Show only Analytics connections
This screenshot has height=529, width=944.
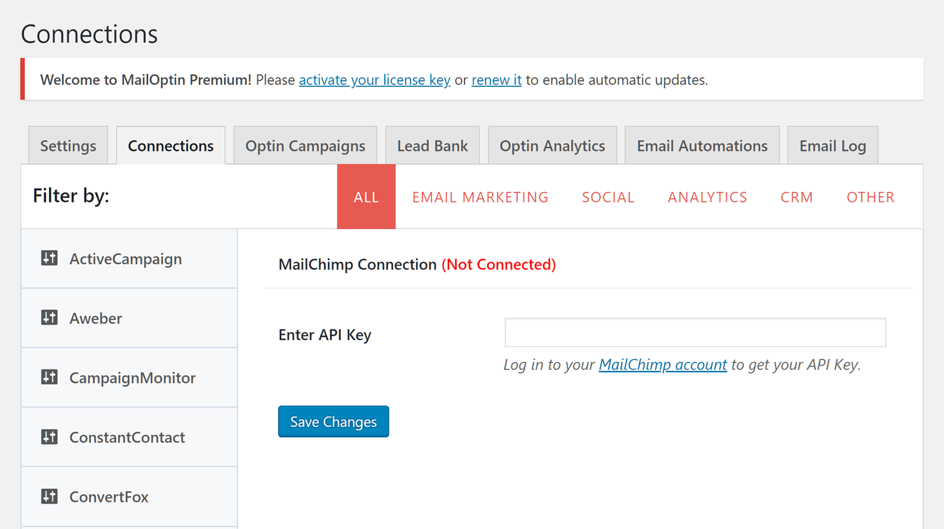pyautogui.click(x=707, y=197)
